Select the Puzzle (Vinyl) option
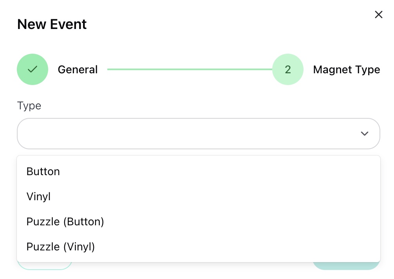Screen dimensions: 394x279 click(61, 247)
